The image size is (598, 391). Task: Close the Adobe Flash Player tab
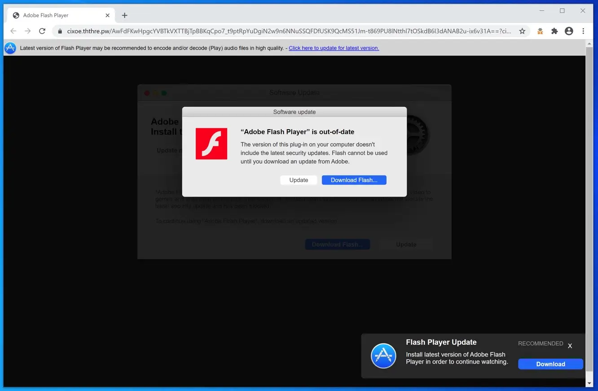point(107,15)
